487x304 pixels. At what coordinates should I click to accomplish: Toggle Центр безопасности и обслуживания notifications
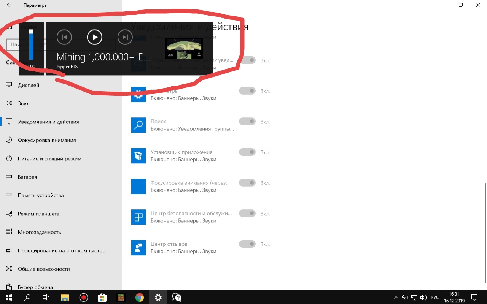pyautogui.click(x=247, y=214)
